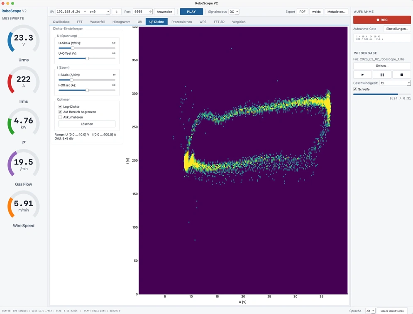Export the view as PDF
Viewport: 413px width, 314px height.
(302, 12)
